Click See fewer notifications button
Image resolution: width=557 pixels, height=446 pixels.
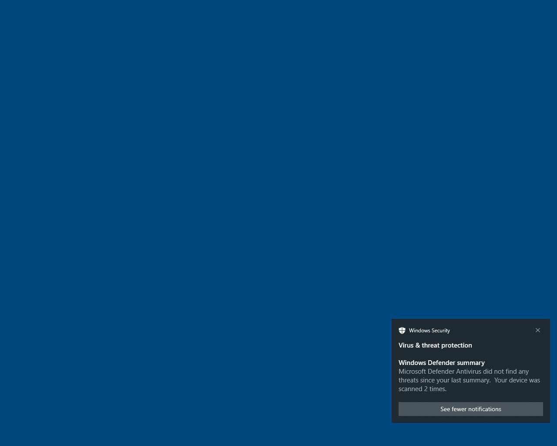tap(471, 409)
